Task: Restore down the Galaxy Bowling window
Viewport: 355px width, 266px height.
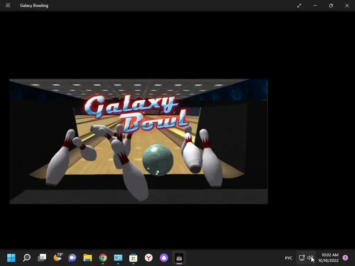Action: point(331,6)
